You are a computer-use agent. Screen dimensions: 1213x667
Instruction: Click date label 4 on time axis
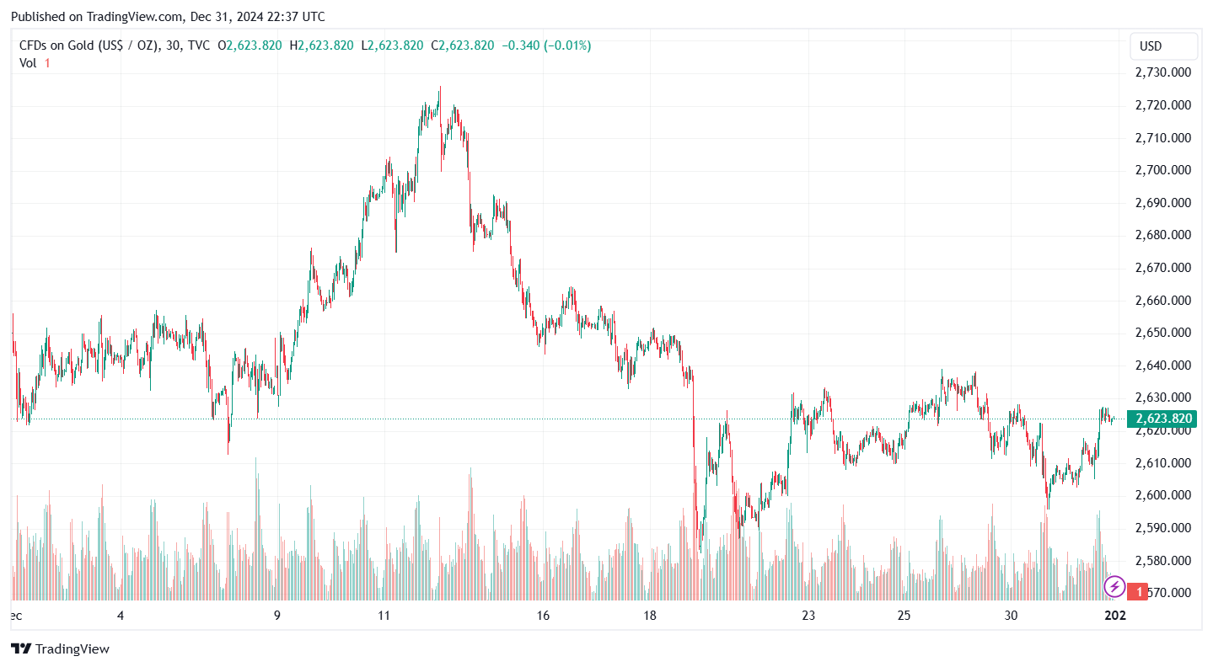(121, 616)
